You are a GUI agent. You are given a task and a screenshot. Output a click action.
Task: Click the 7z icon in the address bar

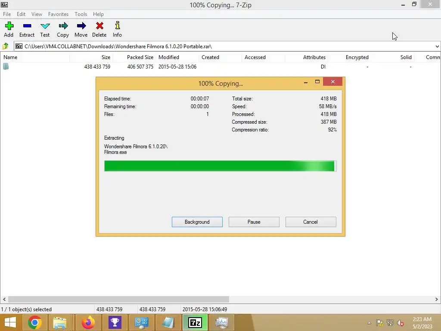coord(19,46)
